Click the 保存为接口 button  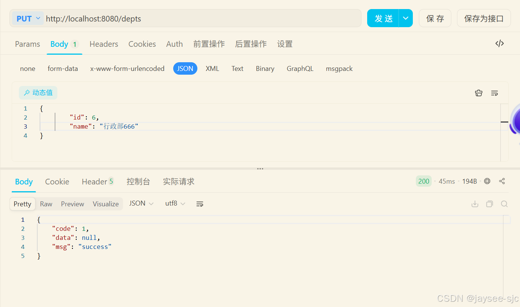pyautogui.click(x=484, y=18)
